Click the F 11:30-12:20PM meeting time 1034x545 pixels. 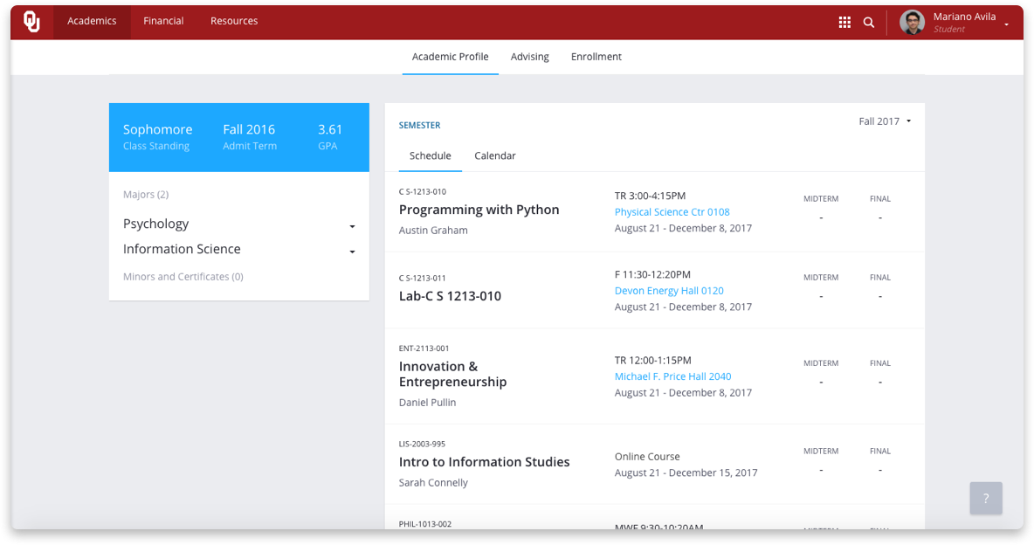click(653, 274)
